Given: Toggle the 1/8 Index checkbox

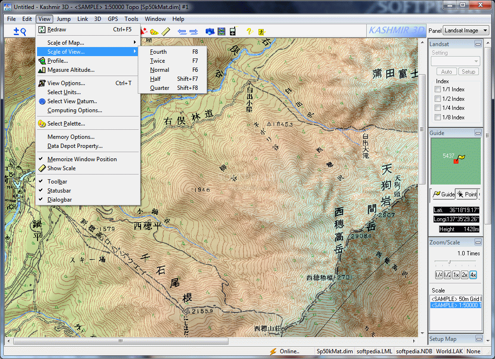Looking at the screenshot, I should 438,117.
